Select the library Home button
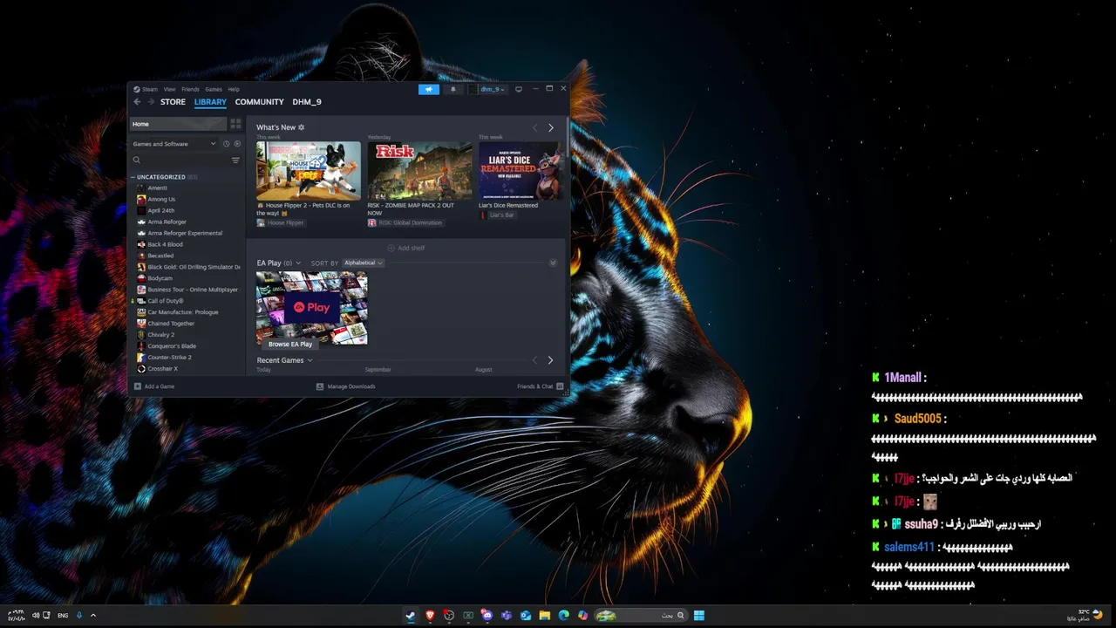This screenshot has width=1116, height=628. [x=178, y=124]
